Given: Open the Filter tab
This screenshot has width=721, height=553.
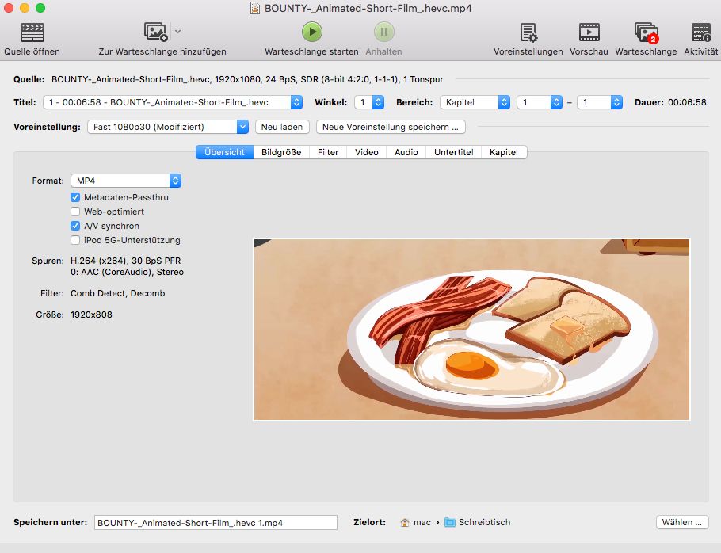Looking at the screenshot, I should coord(328,152).
